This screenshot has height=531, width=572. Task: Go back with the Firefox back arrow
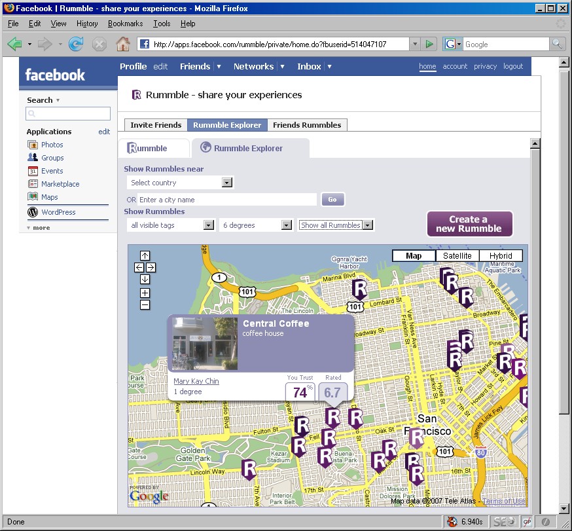pos(15,44)
